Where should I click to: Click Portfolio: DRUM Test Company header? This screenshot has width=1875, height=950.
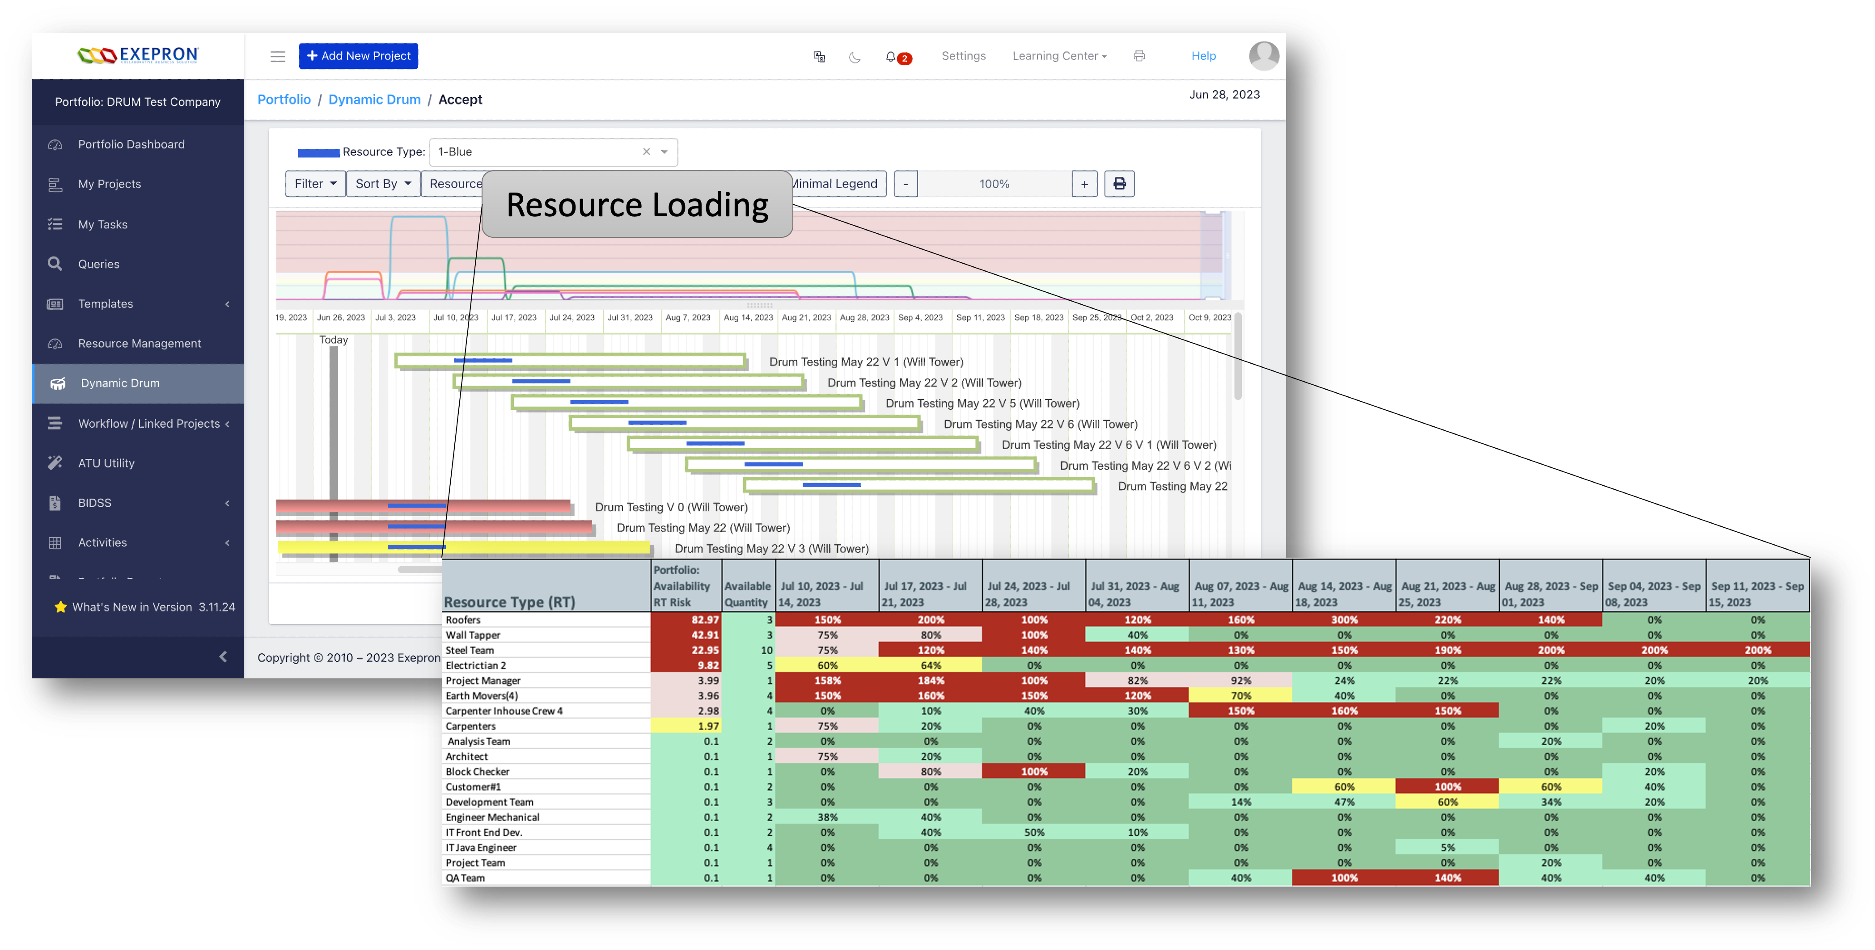[138, 102]
